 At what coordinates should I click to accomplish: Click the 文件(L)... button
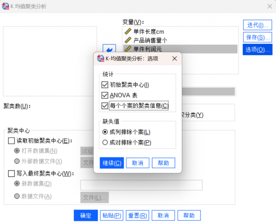pos(95,198)
